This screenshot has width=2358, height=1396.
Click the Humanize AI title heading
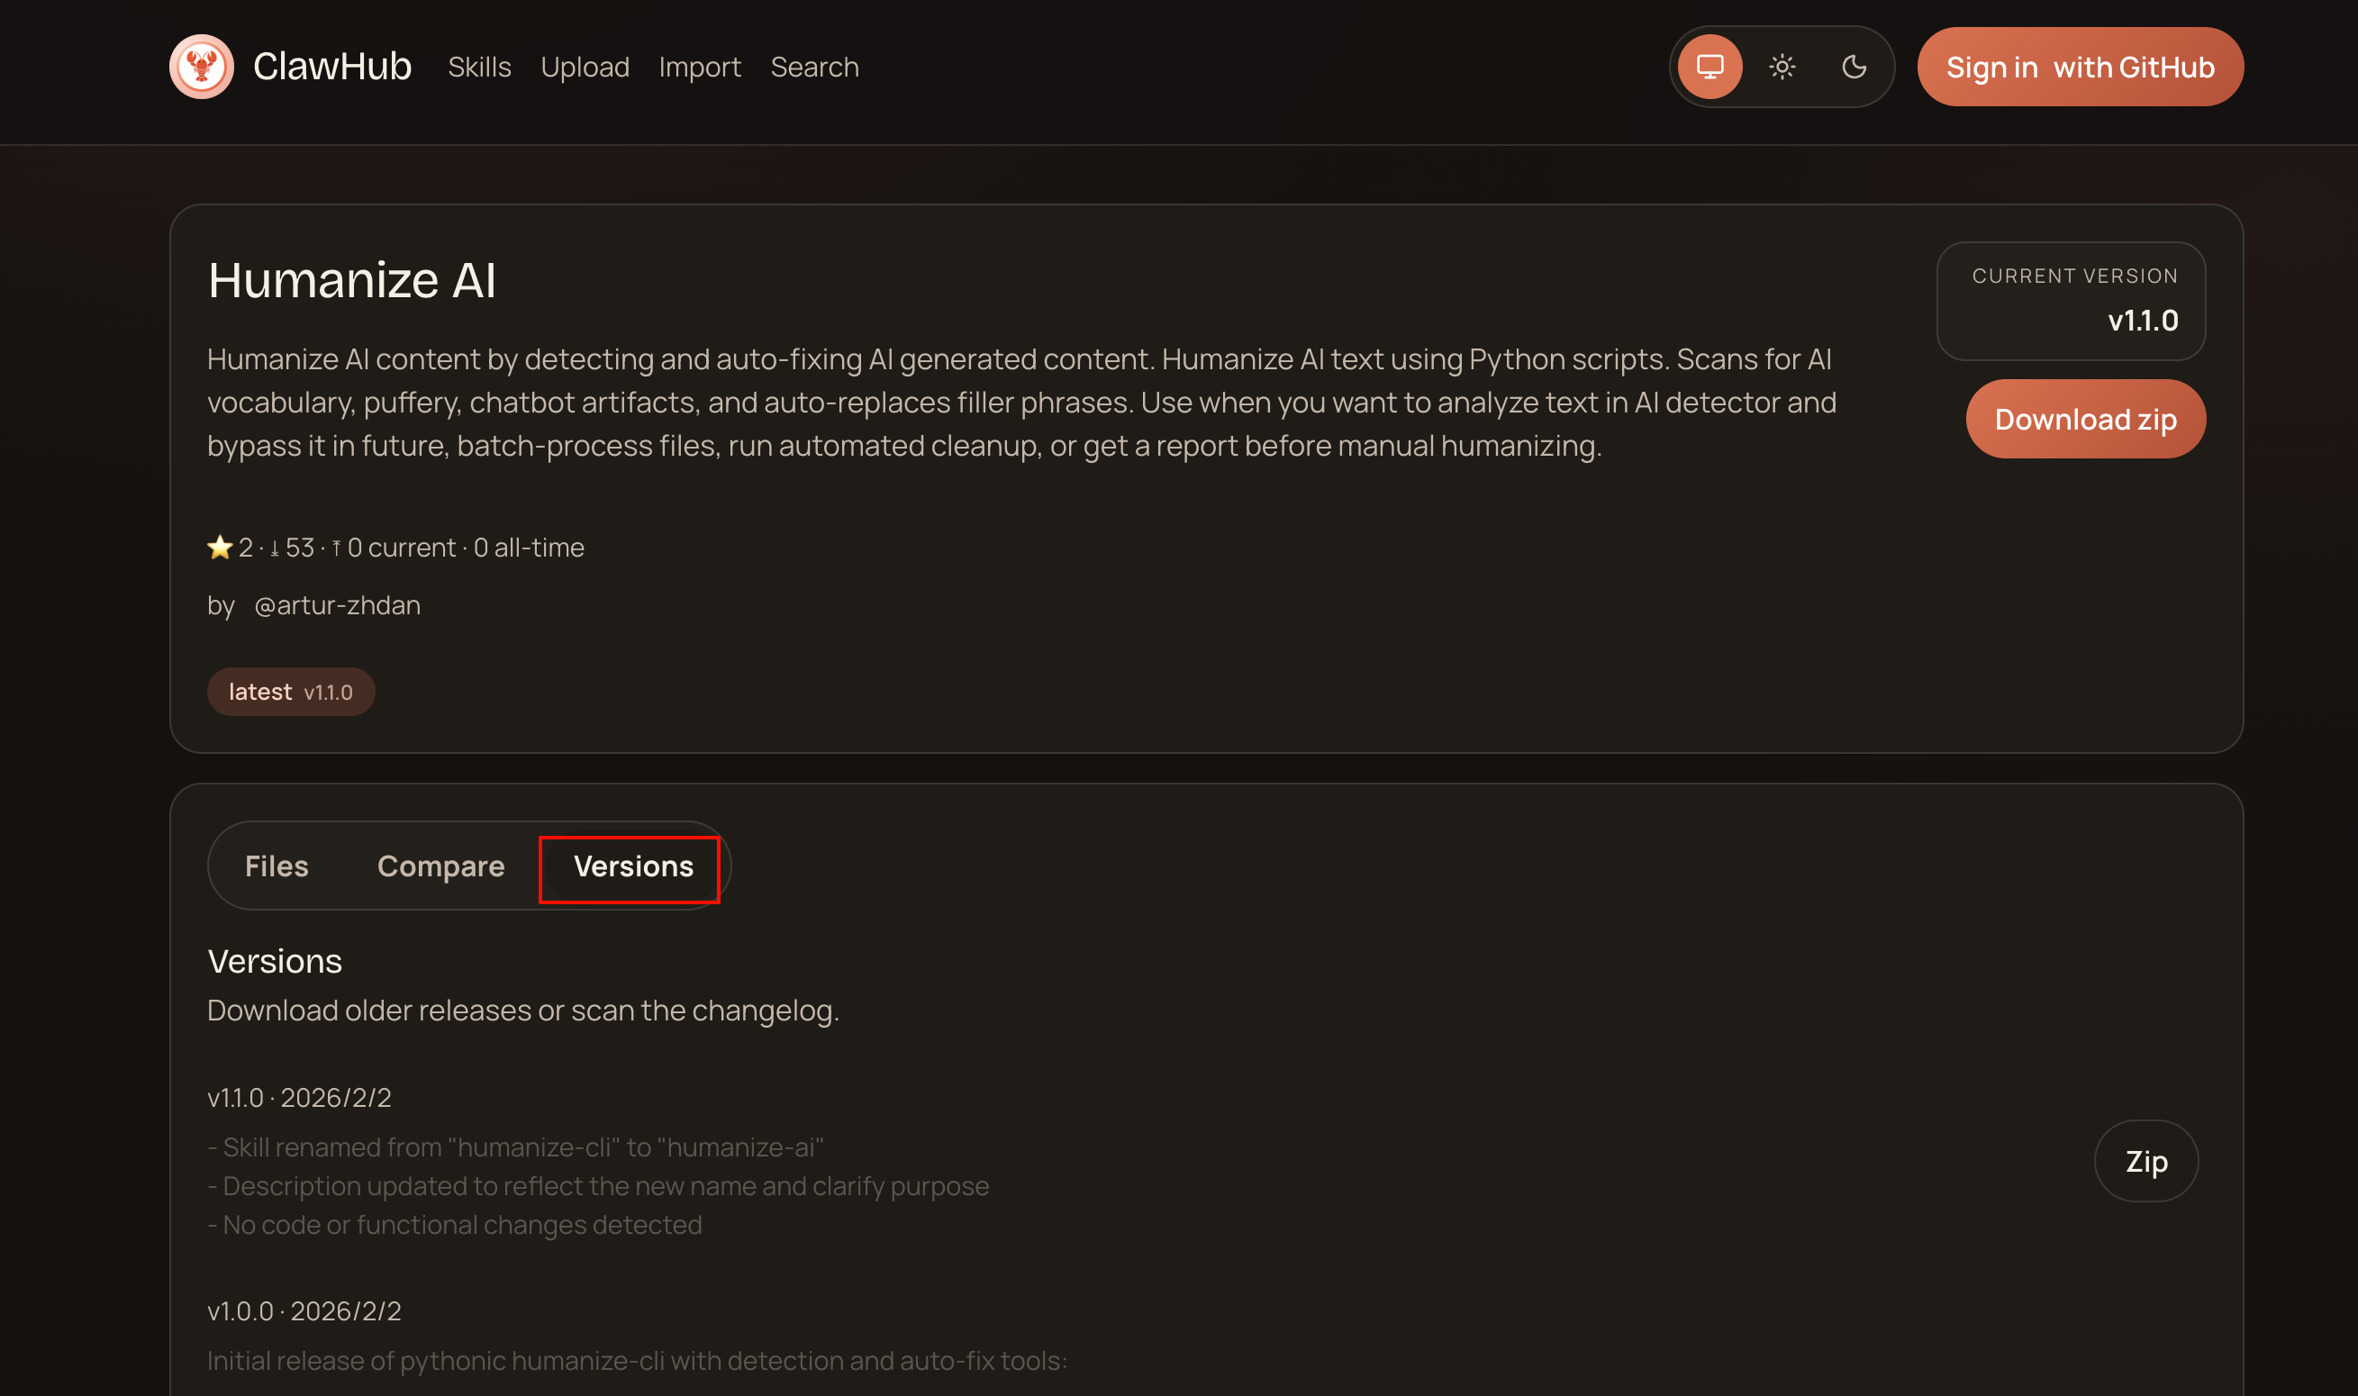pos(352,280)
